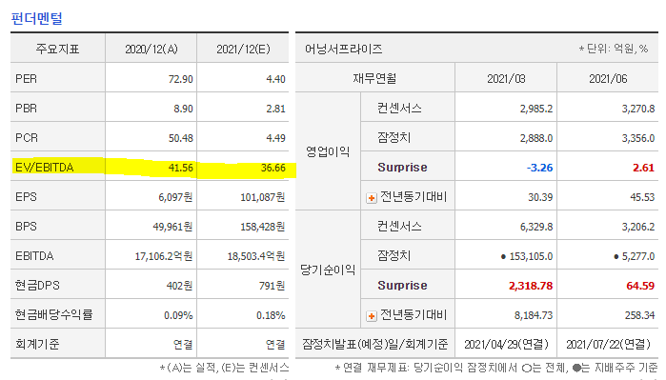The height and width of the screenshot is (380, 666).
Task: Click dividend yield 0.09%
Action: (178, 315)
